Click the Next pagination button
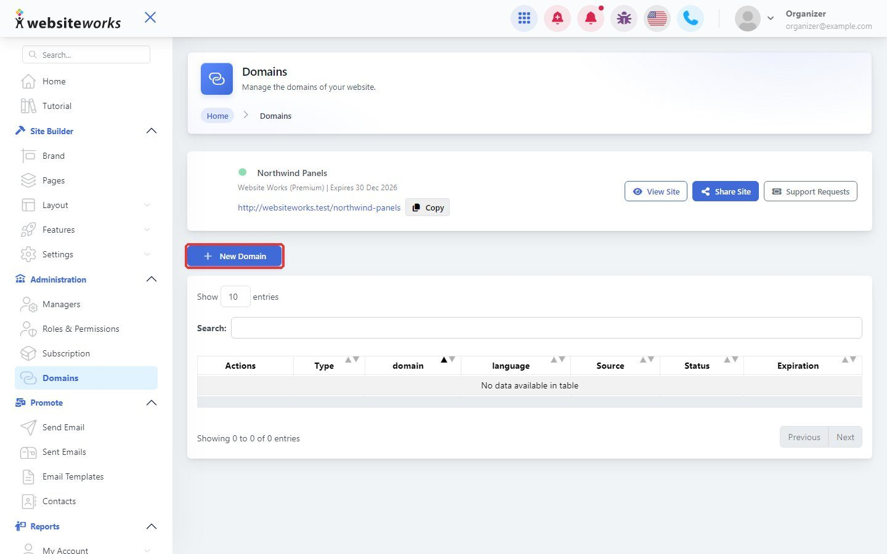The width and height of the screenshot is (887, 554). point(845,437)
